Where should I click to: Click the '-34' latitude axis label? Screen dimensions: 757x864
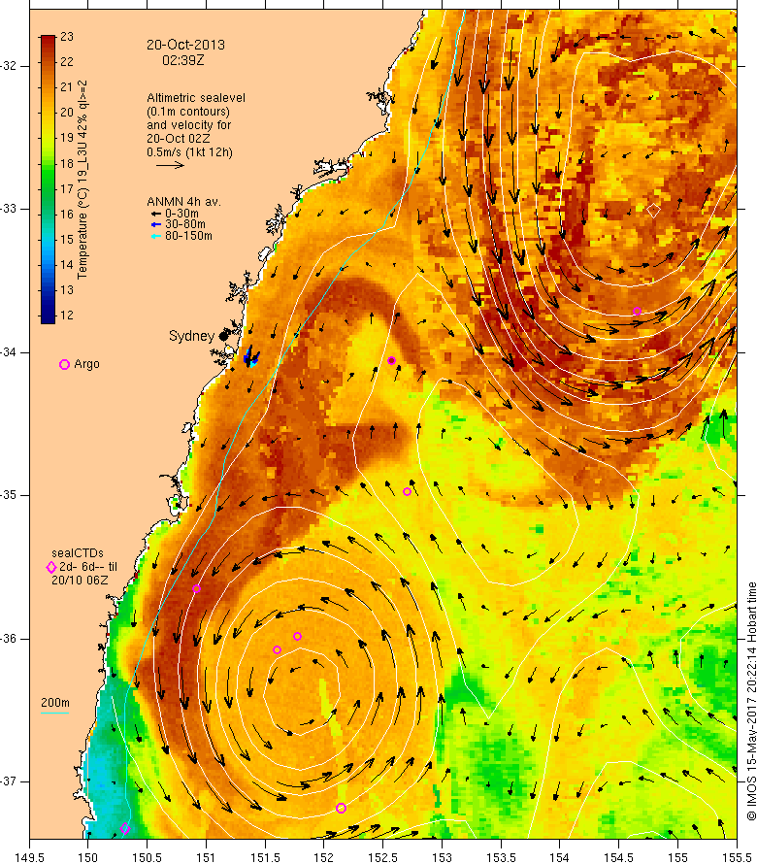tap(10, 352)
